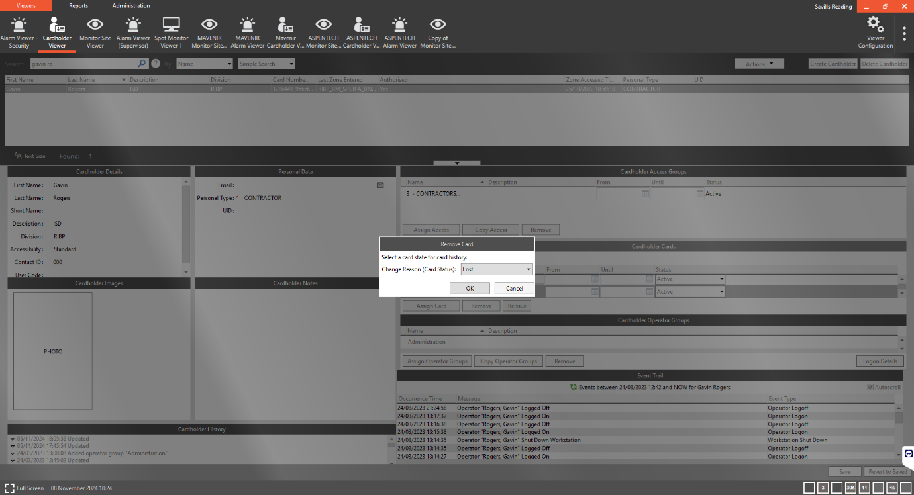The height and width of the screenshot is (495, 914).
Task: Open the ASPENTECH Alarm Viewer
Action: tap(399, 33)
